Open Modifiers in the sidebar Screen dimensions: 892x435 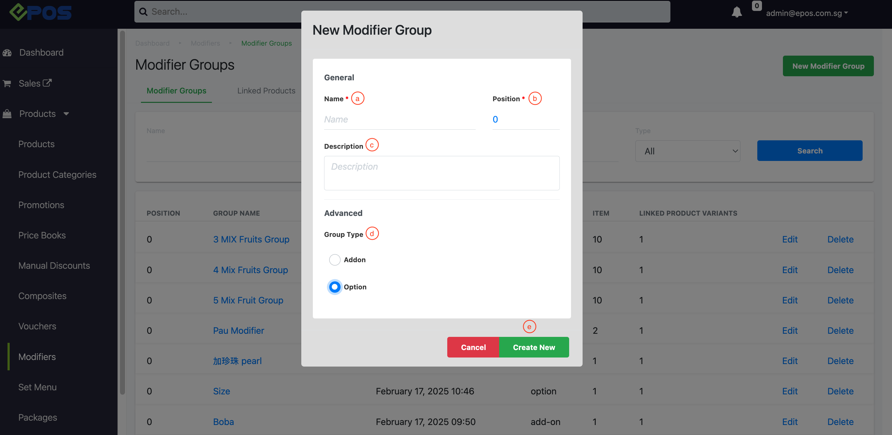(x=37, y=357)
